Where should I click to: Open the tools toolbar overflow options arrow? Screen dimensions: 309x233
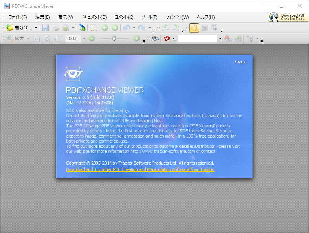tap(221, 31)
